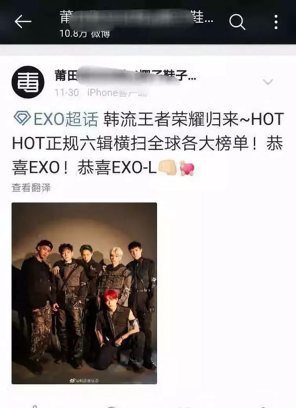Tap the Weibo watermark on photo
The width and height of the screenshot is (296, 408).
84,380
